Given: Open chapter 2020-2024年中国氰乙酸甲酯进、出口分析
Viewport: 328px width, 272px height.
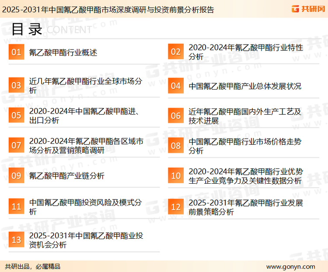Looking at the screenshot, I should [84, 115].
